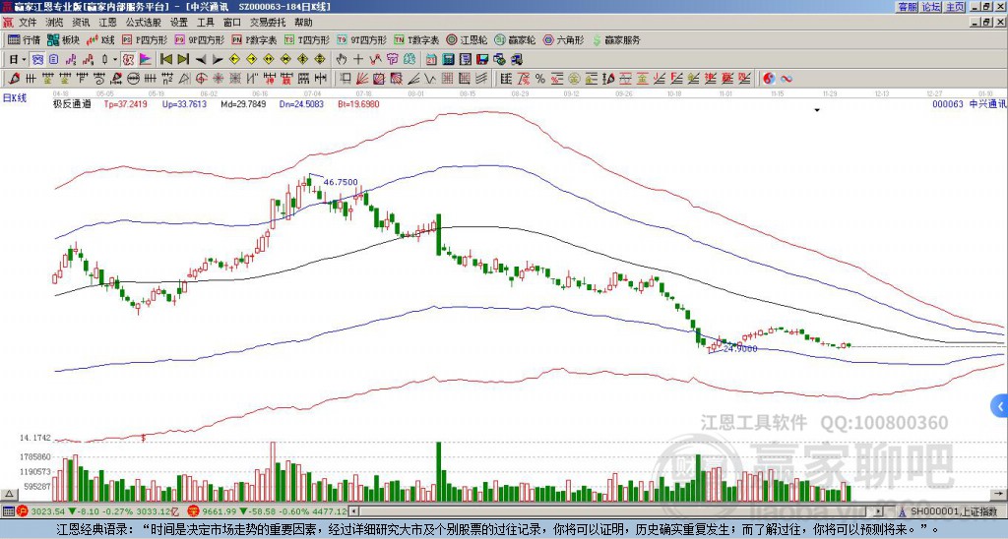Open the calculator icon in toolbar

coord(449,60)
